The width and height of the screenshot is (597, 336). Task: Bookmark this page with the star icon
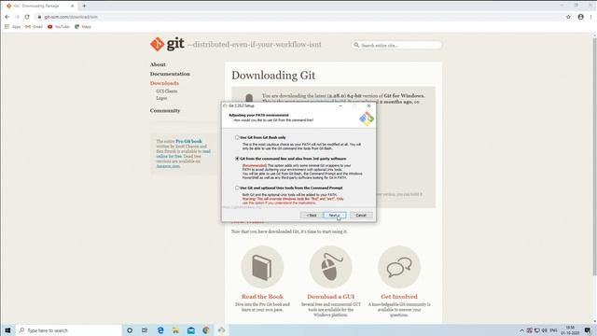click(x=568, y=17)
